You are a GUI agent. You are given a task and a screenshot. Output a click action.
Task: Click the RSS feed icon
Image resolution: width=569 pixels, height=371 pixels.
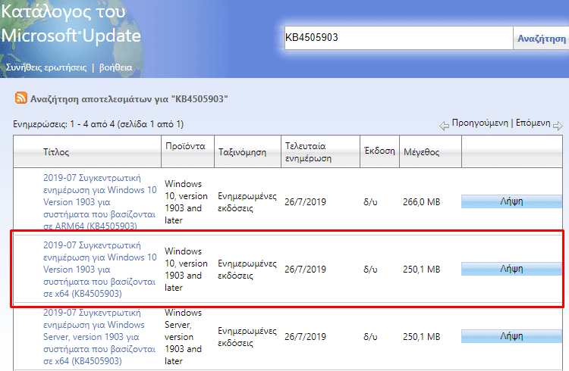[20, 98]
